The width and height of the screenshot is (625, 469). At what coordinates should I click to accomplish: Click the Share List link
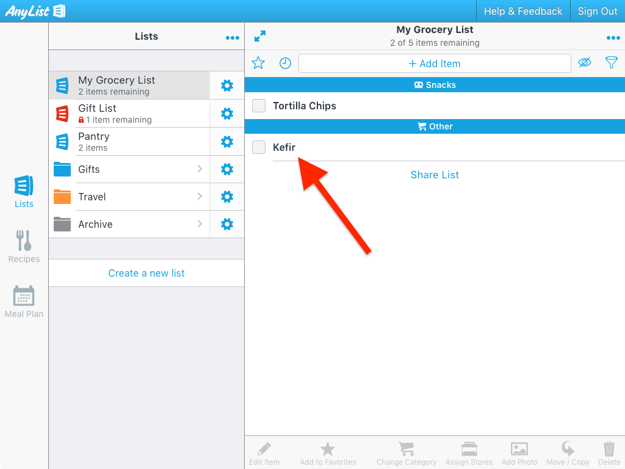click(x=435, y=175)
